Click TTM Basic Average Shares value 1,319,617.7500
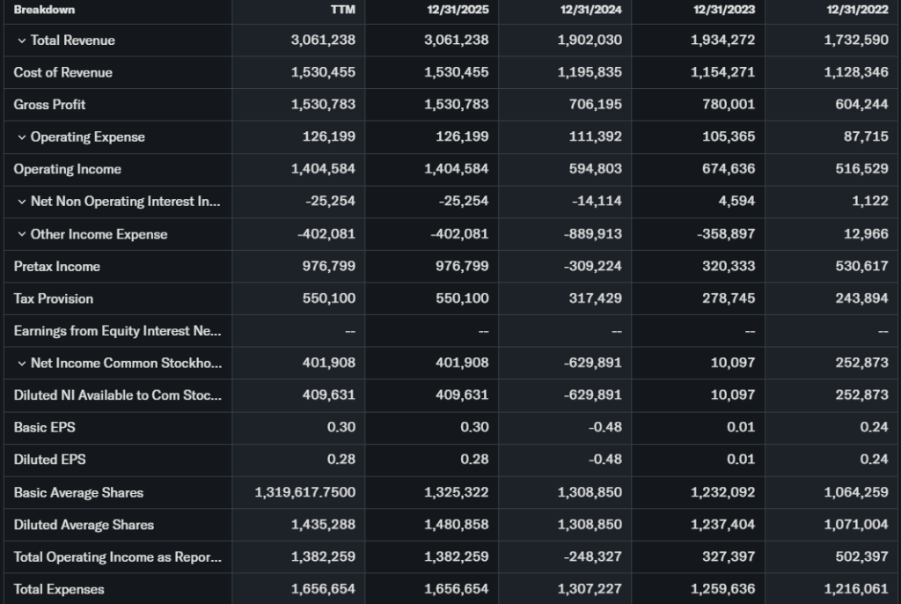The height and width of the screenshot is (604, 901). tap(305, 492)
